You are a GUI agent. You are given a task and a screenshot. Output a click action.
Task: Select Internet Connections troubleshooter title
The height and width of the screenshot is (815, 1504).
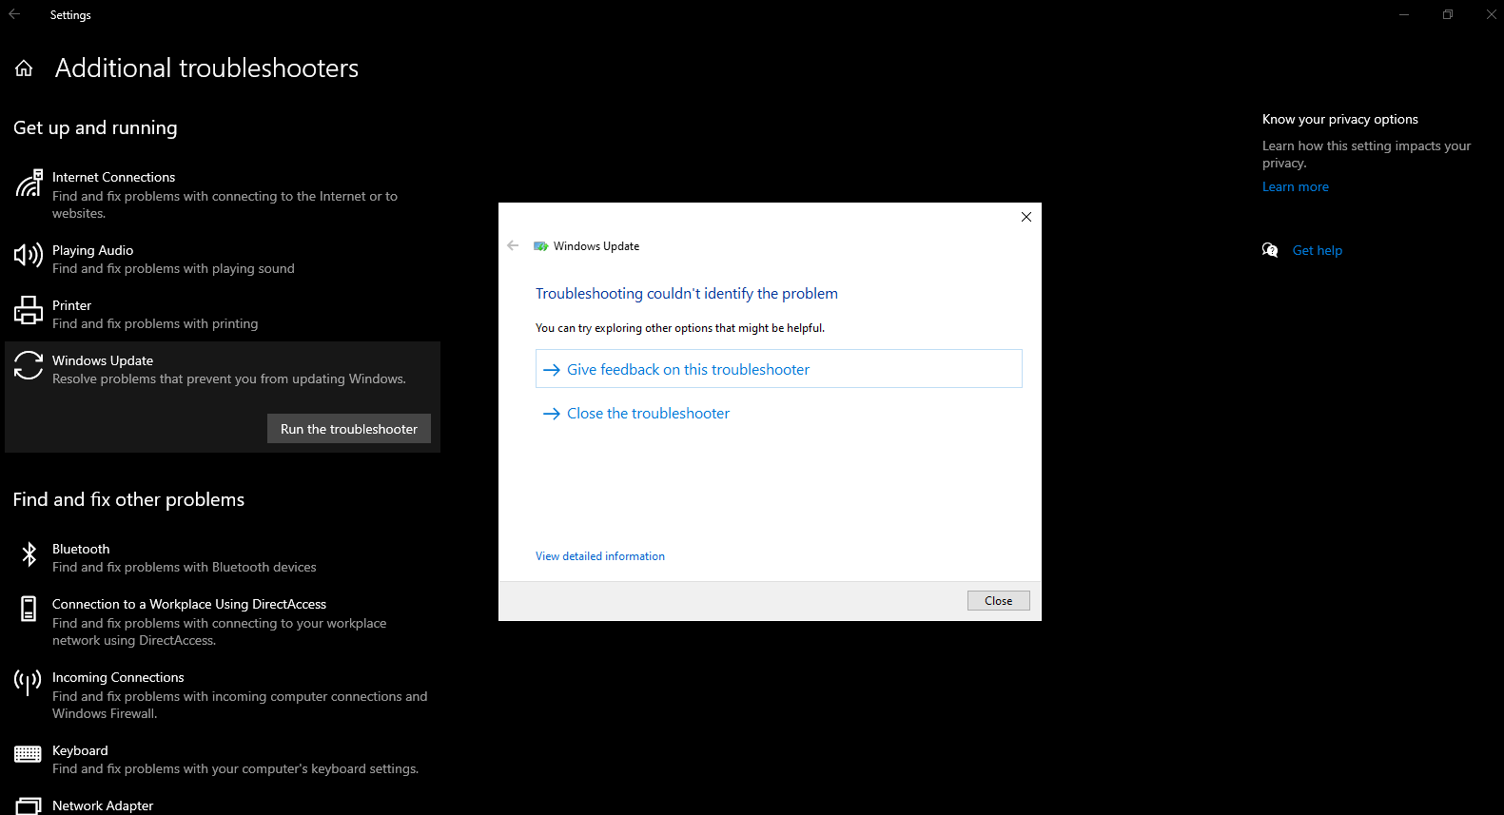[x=114, y=178]
